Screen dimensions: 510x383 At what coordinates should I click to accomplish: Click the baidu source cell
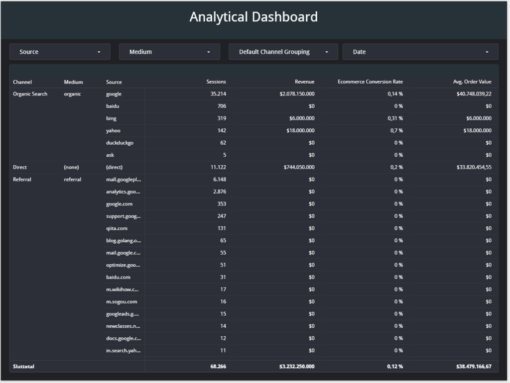[113, 106]
